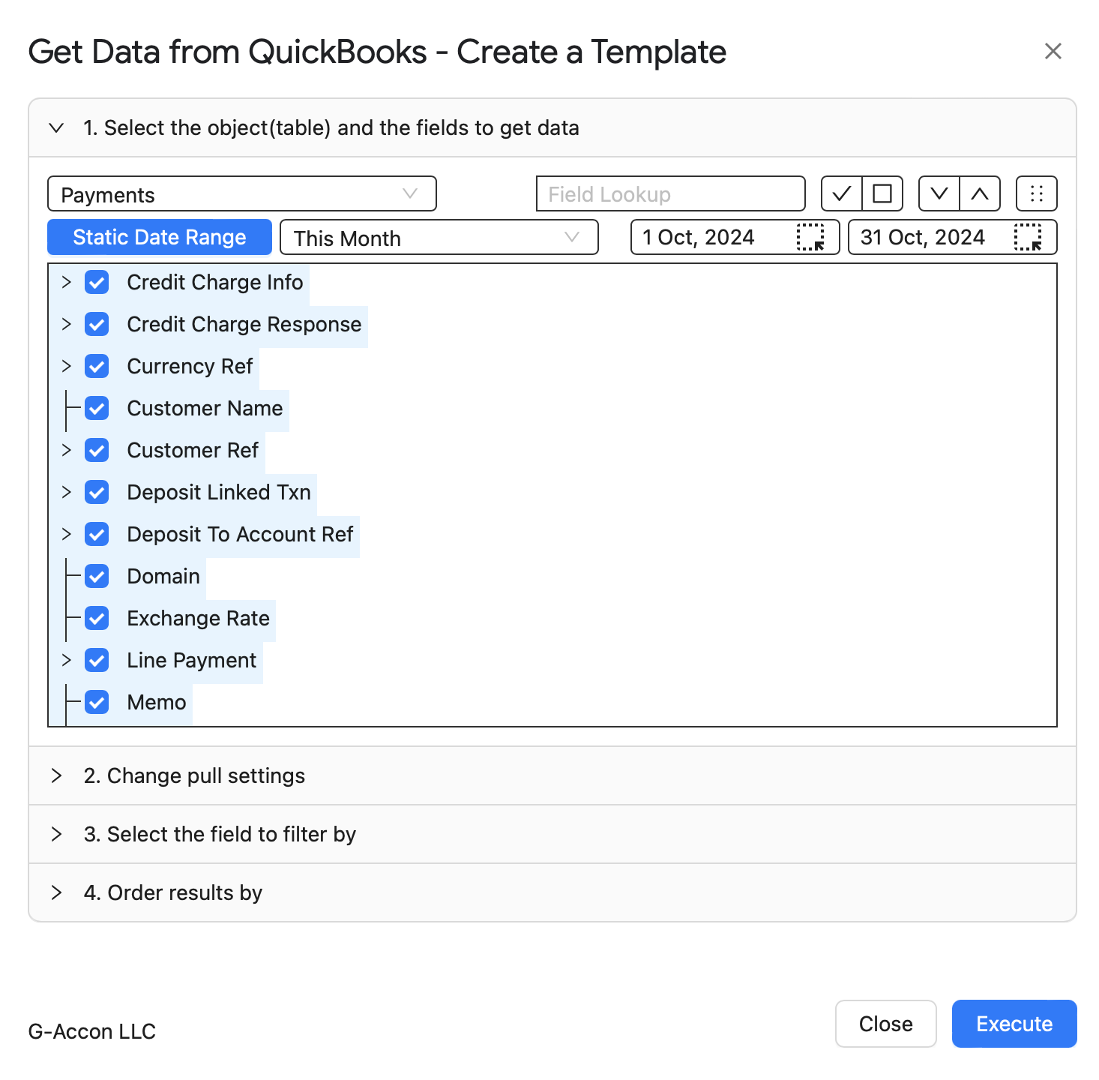Viewport: 1099px width, 1080px height.
Task: Click the check-all fields checkmark icon
Action: point(842,194)
